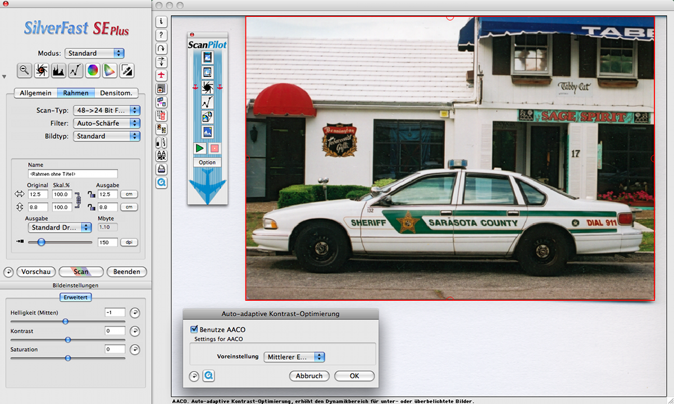
Task: Toggle the width output lock icon
Action: [91, 195]
